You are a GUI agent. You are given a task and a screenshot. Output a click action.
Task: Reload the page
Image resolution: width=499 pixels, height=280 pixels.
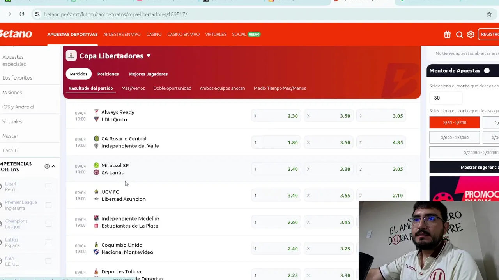22,14
